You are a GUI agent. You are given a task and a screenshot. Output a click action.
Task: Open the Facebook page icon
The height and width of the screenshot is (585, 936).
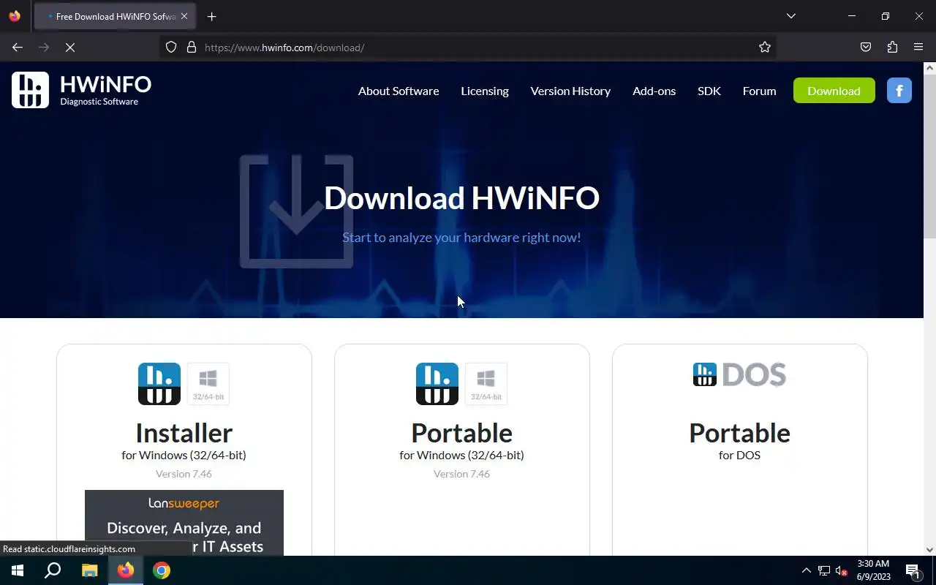899,91
